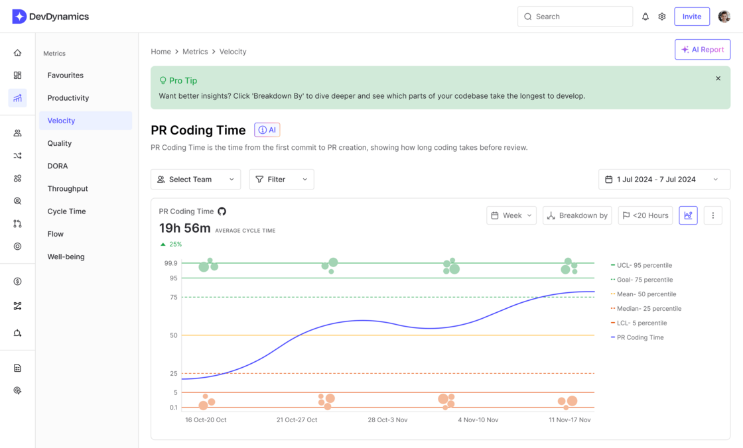
Task: Click the shuffle arrows icon in left rail
Action: point(17,156)
